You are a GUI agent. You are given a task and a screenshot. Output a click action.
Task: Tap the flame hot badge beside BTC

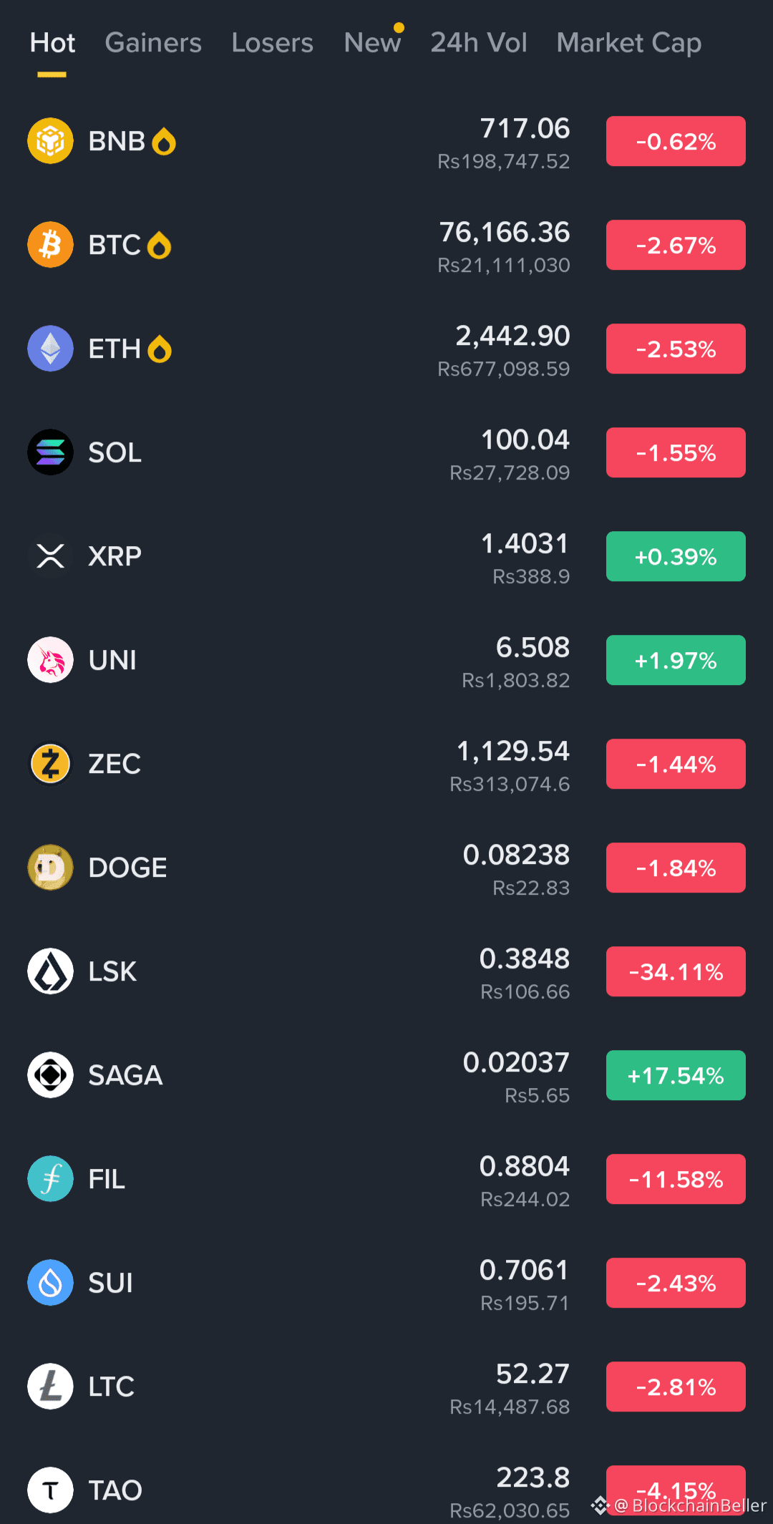pos(159,246)
